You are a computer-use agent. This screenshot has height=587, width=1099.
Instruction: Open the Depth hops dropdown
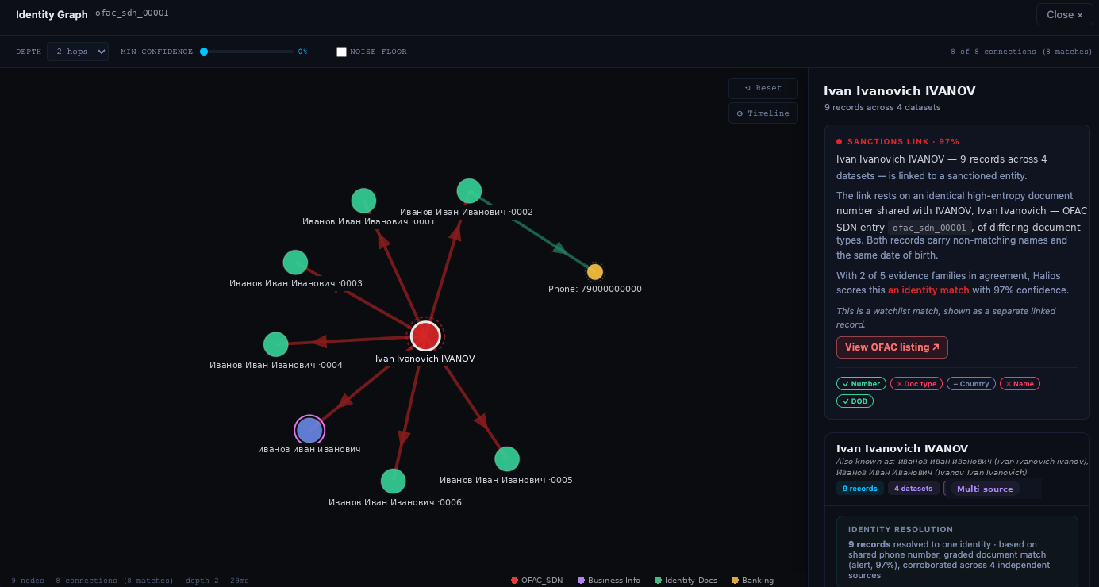[x=78, y=52]
